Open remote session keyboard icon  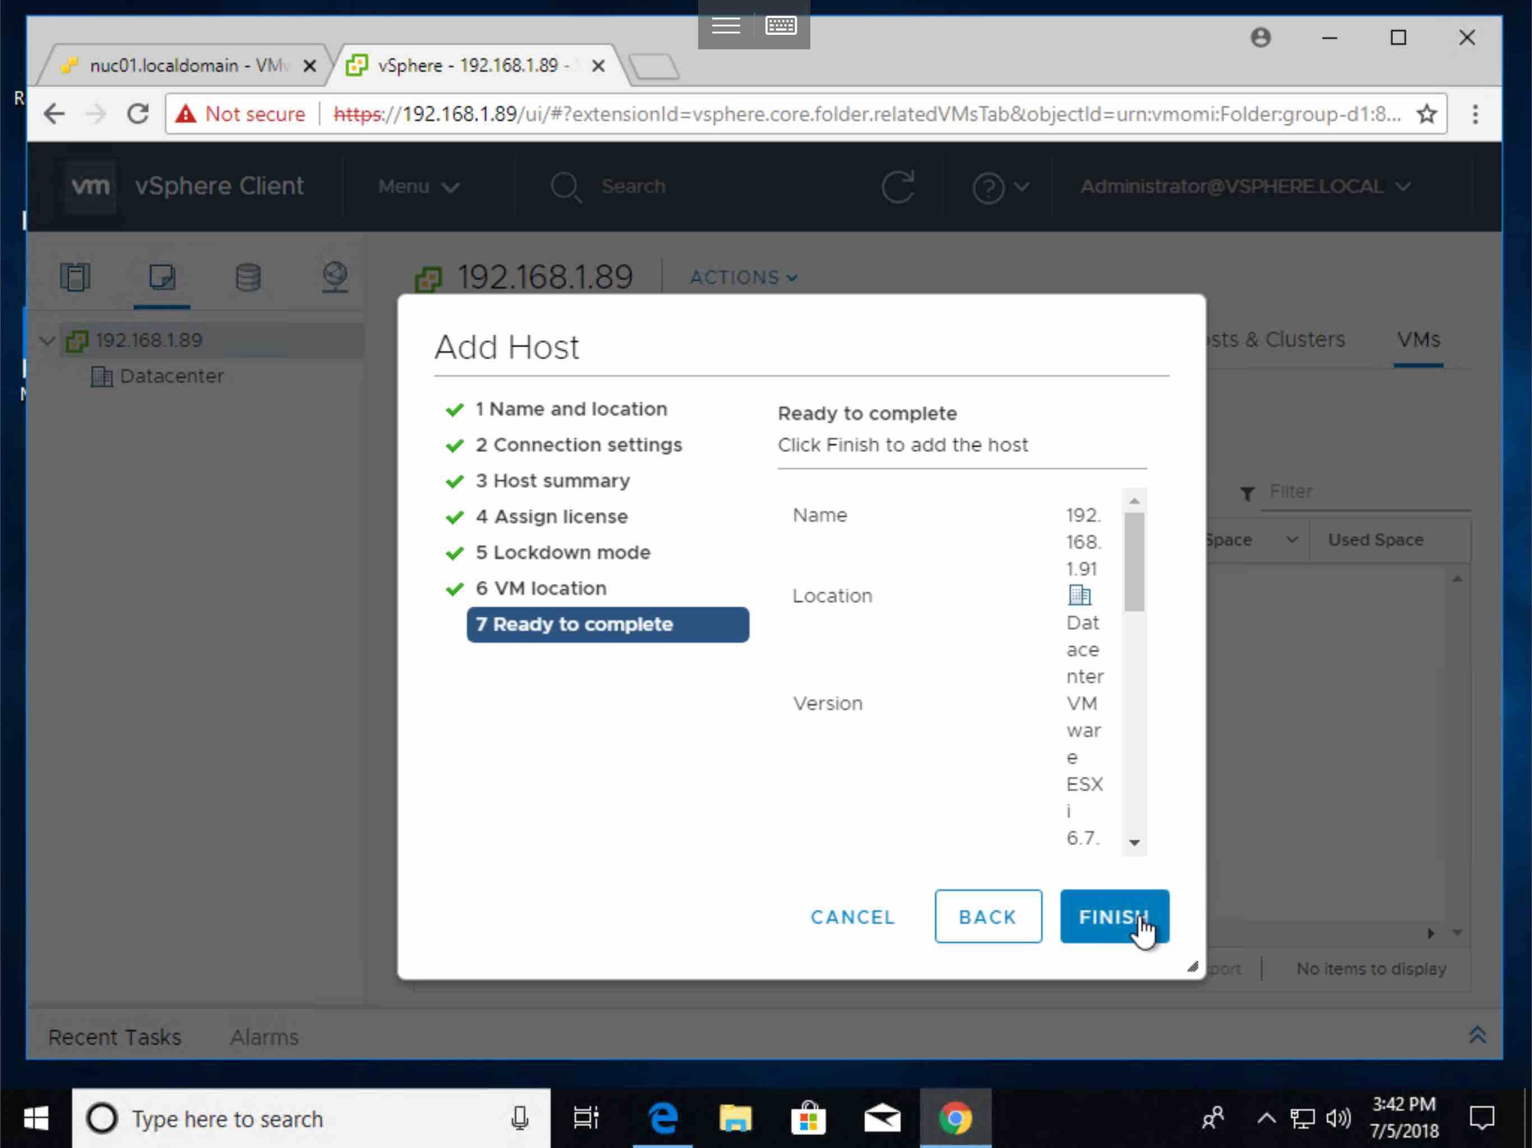(x=781, y=26)
